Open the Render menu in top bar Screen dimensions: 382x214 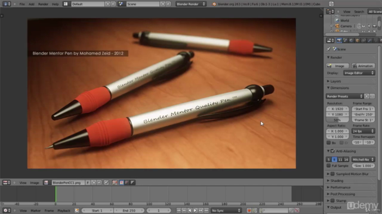tap(43, 4)
